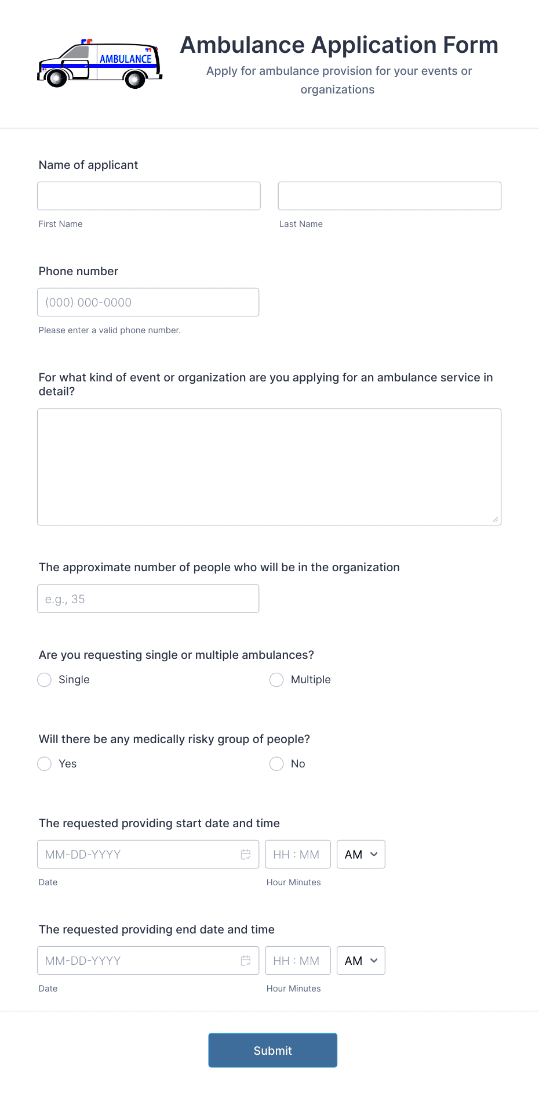Choose Yes for medically risky group

coord(44,763)
